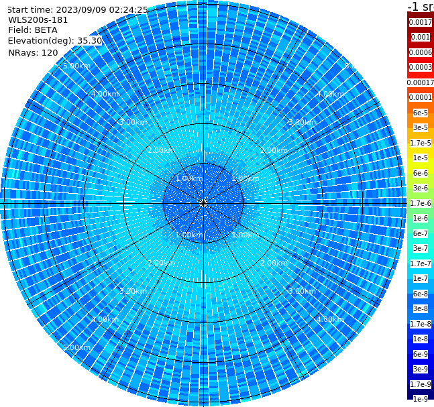Image resolution: width=434 pixels, height=407 pixels.
Task: Click the 'Start time: 2023/09/09 02:24:25' text
Action: [x=77, y=10]
